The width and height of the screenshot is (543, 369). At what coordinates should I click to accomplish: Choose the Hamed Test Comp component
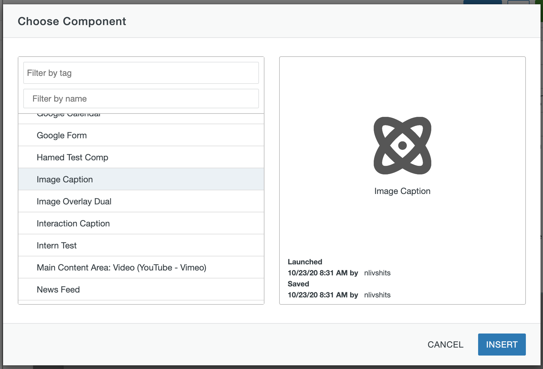(x=141, y=157)
